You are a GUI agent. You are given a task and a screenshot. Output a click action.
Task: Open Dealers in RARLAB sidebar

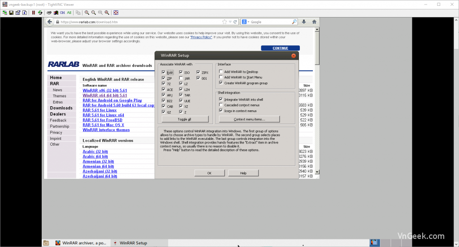[58, 114]
